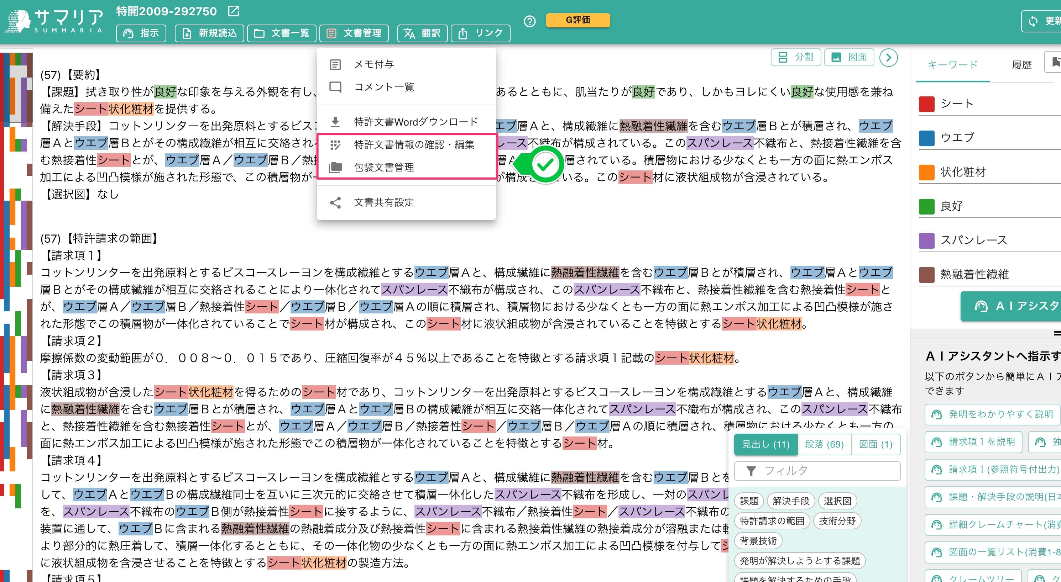Switch to 履歴 tab
The height and width of the screenshot is (582, 1061).
1021,65
